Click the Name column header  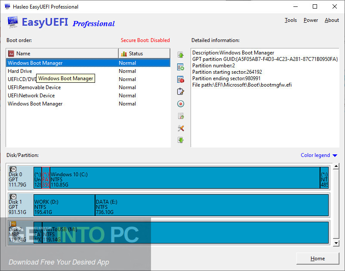tap(62, 54)
